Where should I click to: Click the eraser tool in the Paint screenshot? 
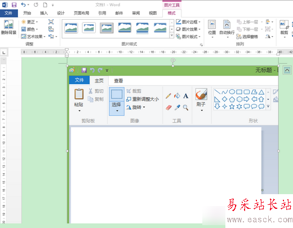[168, 107]
